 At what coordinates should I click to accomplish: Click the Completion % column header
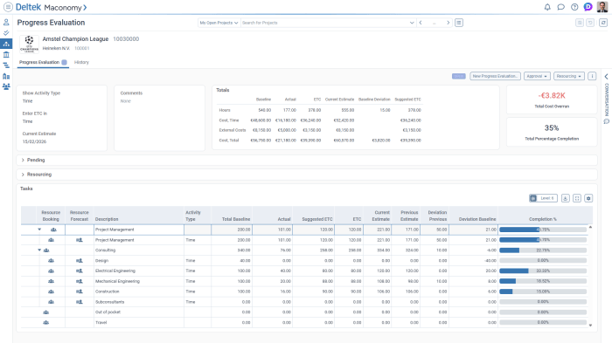(x=543, y=219)
